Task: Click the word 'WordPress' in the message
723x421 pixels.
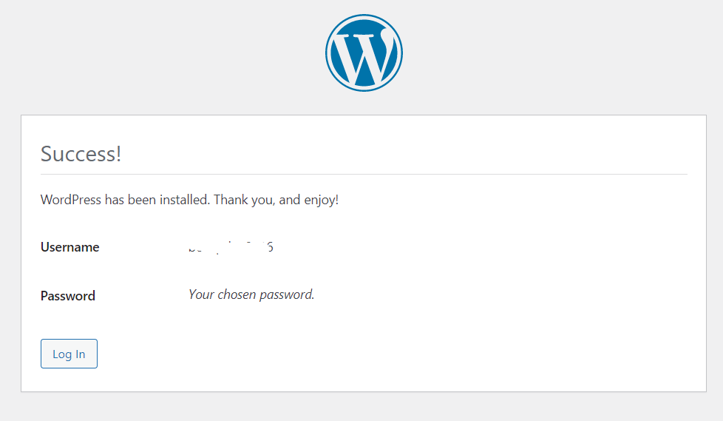Action: click(70, 200)
